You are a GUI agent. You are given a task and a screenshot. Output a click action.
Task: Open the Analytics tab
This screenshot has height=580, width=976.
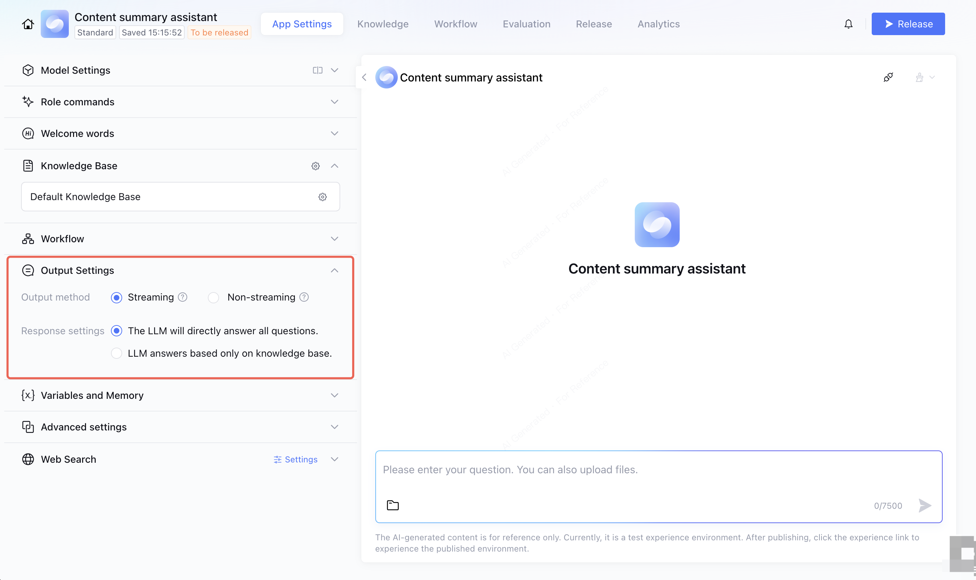click(658, 24)
